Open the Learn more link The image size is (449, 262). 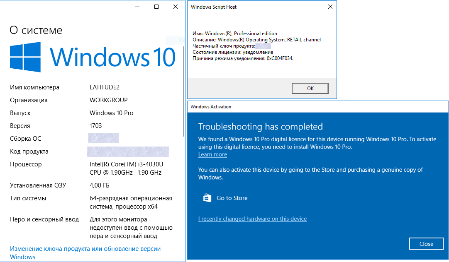pyautogui.click(x=212, y=154)
